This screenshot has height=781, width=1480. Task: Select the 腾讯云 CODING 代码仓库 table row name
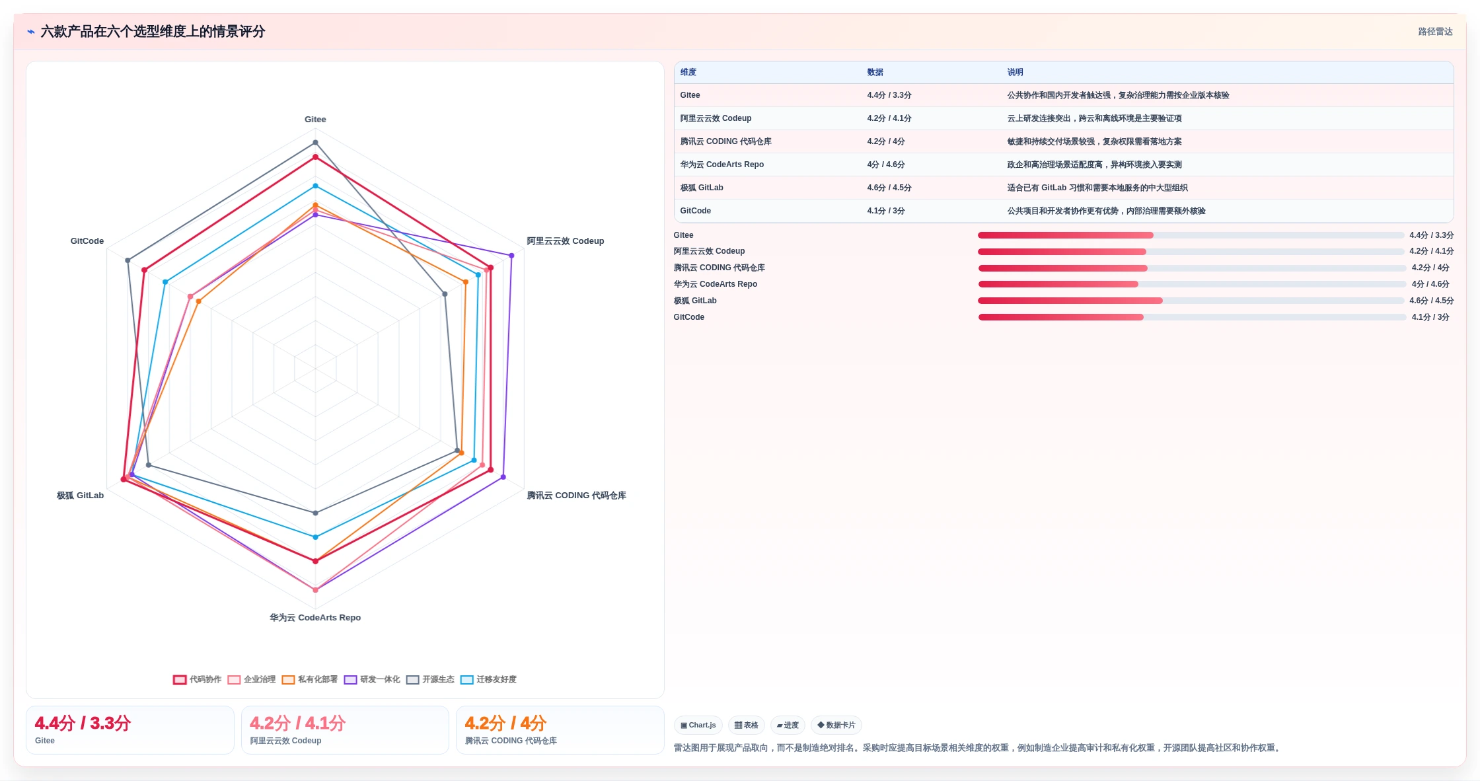[725, 141]
